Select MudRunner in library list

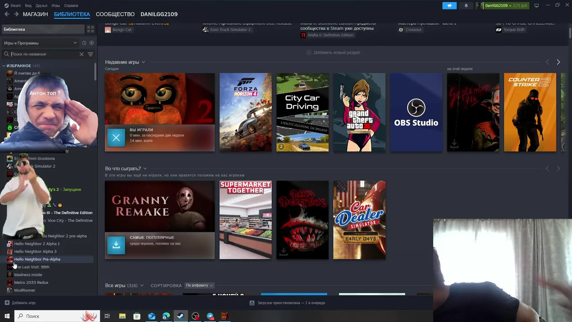[25, 290]
